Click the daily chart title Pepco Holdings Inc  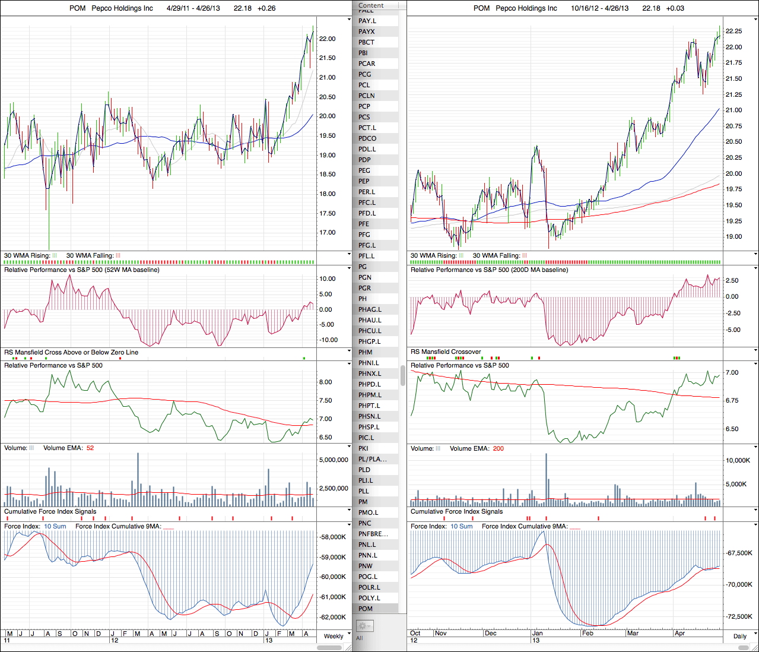click(526, 8)
